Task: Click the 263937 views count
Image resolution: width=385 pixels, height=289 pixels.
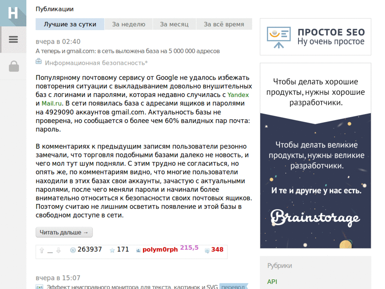Action: [x=89, y=249]
